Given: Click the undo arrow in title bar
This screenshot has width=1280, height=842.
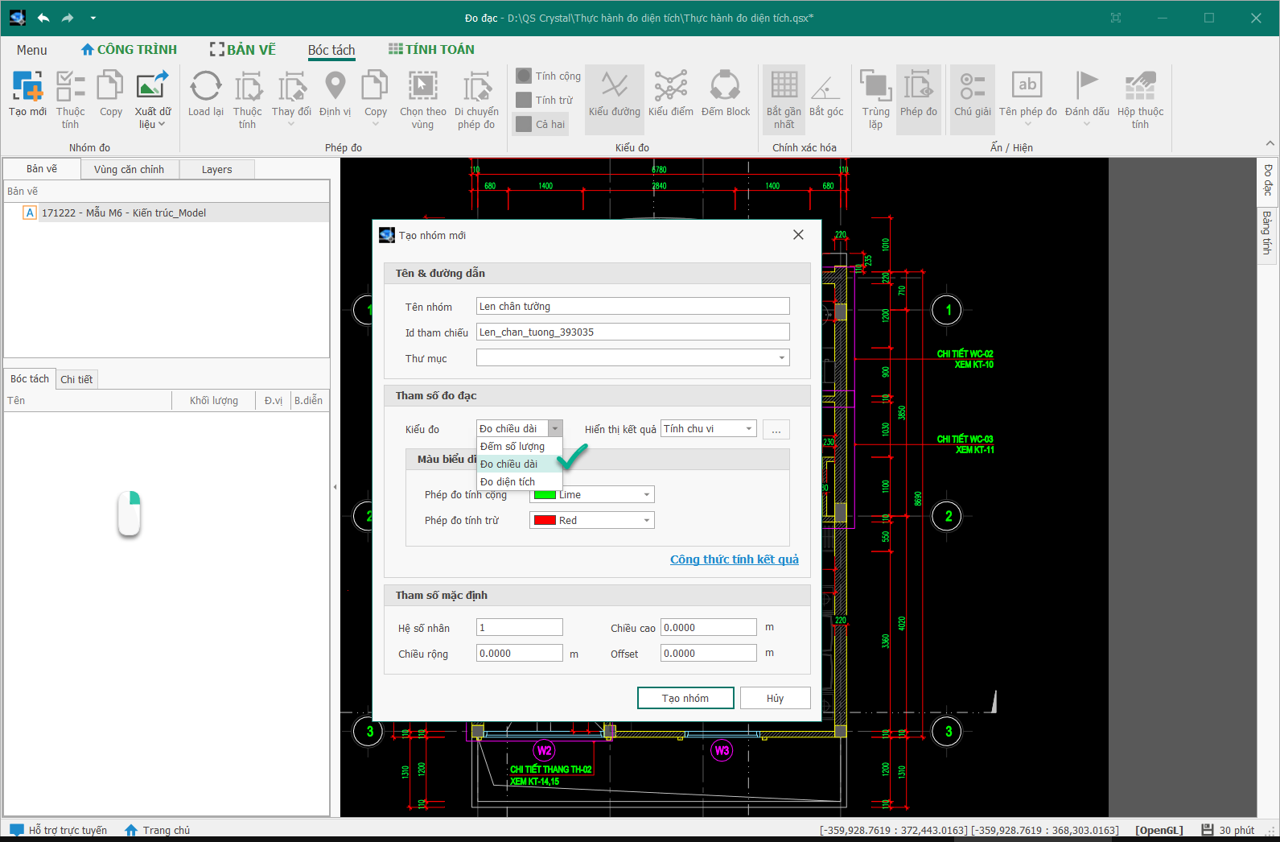Looking at the screenshot, I should (x=43, y=18).
